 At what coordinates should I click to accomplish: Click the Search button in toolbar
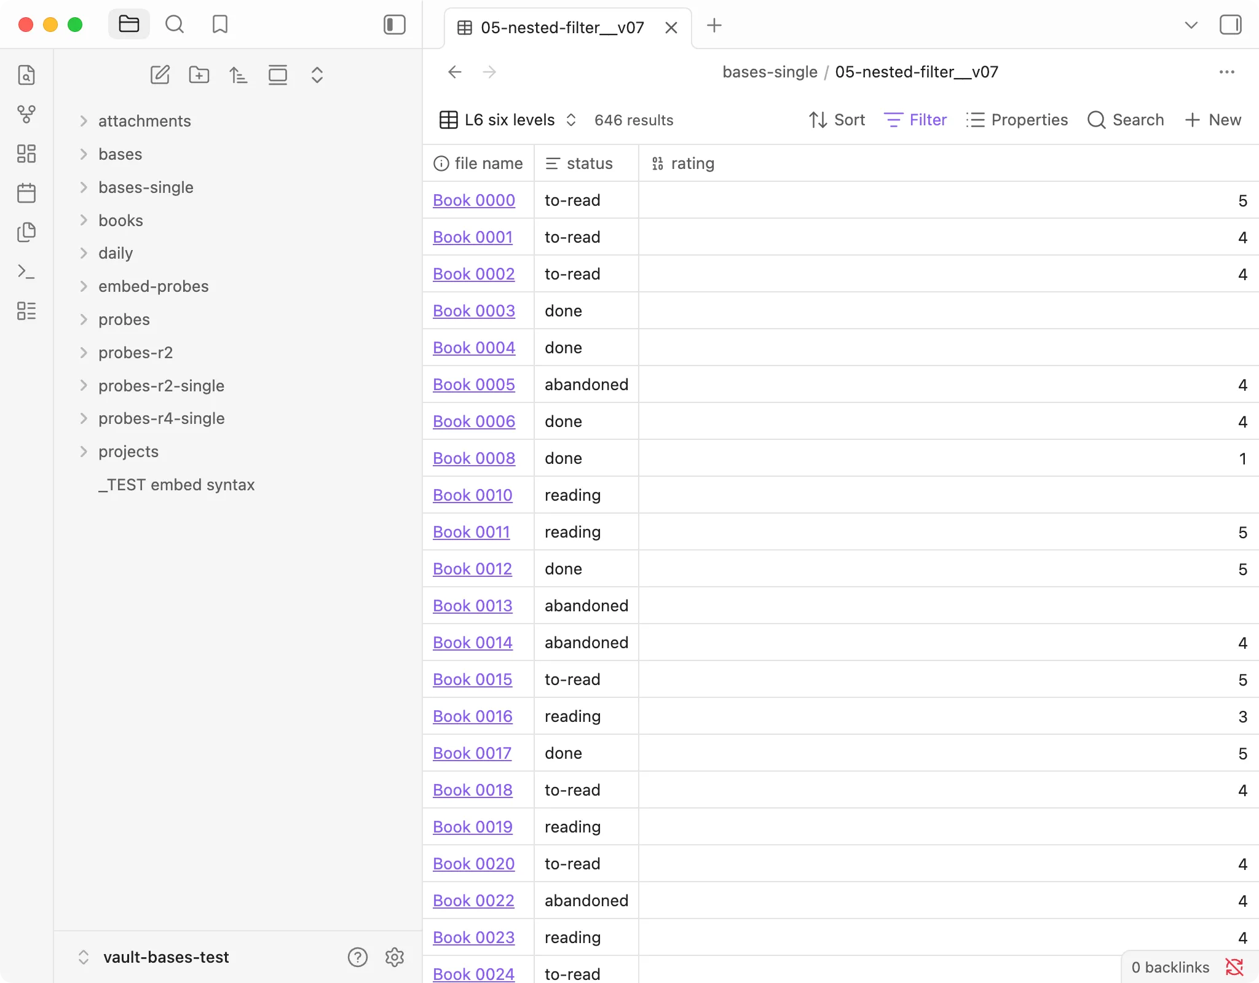pyautogui.click(x=1126, y=120)
